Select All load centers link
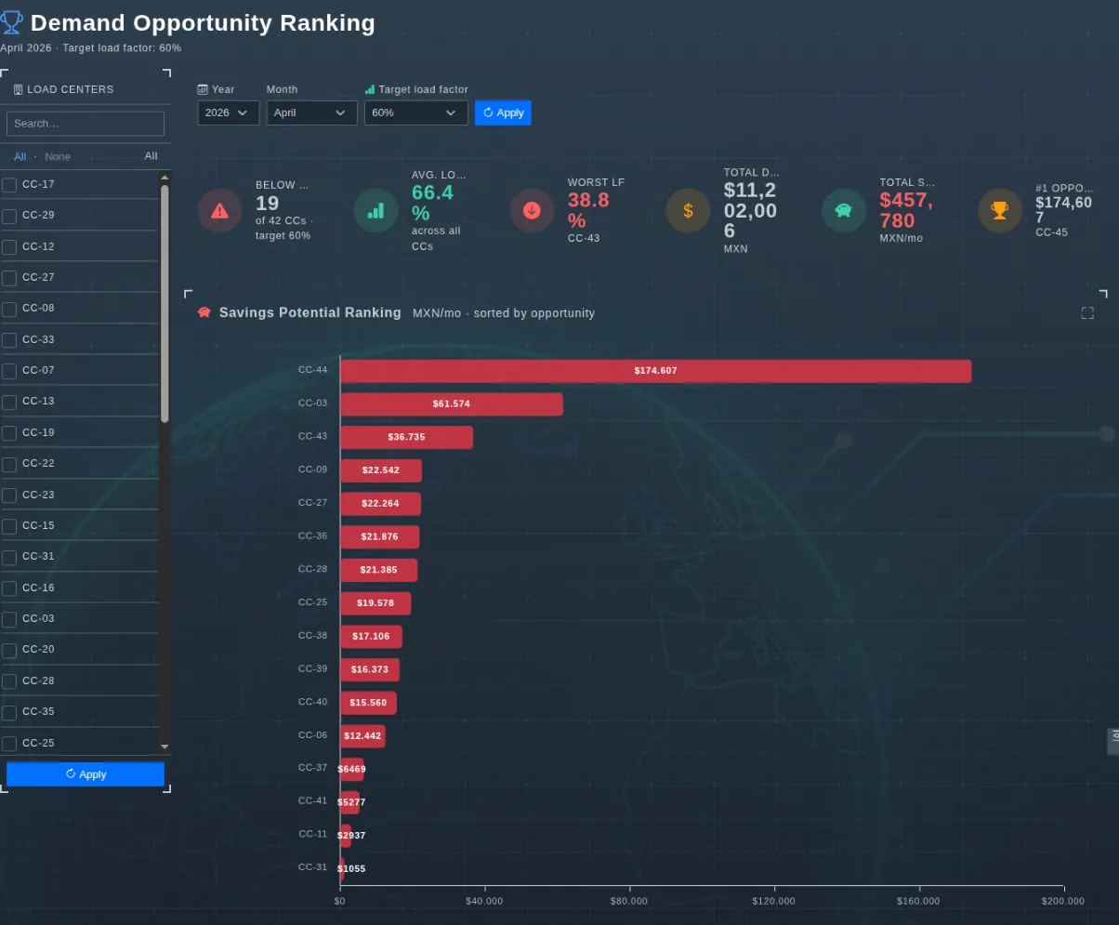Image resolution: width=1119 pixels, height=925 pixels. click(x=20, y=157)
